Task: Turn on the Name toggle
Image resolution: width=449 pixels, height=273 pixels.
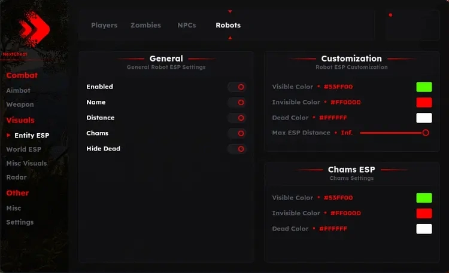Action: click(237, 102)
